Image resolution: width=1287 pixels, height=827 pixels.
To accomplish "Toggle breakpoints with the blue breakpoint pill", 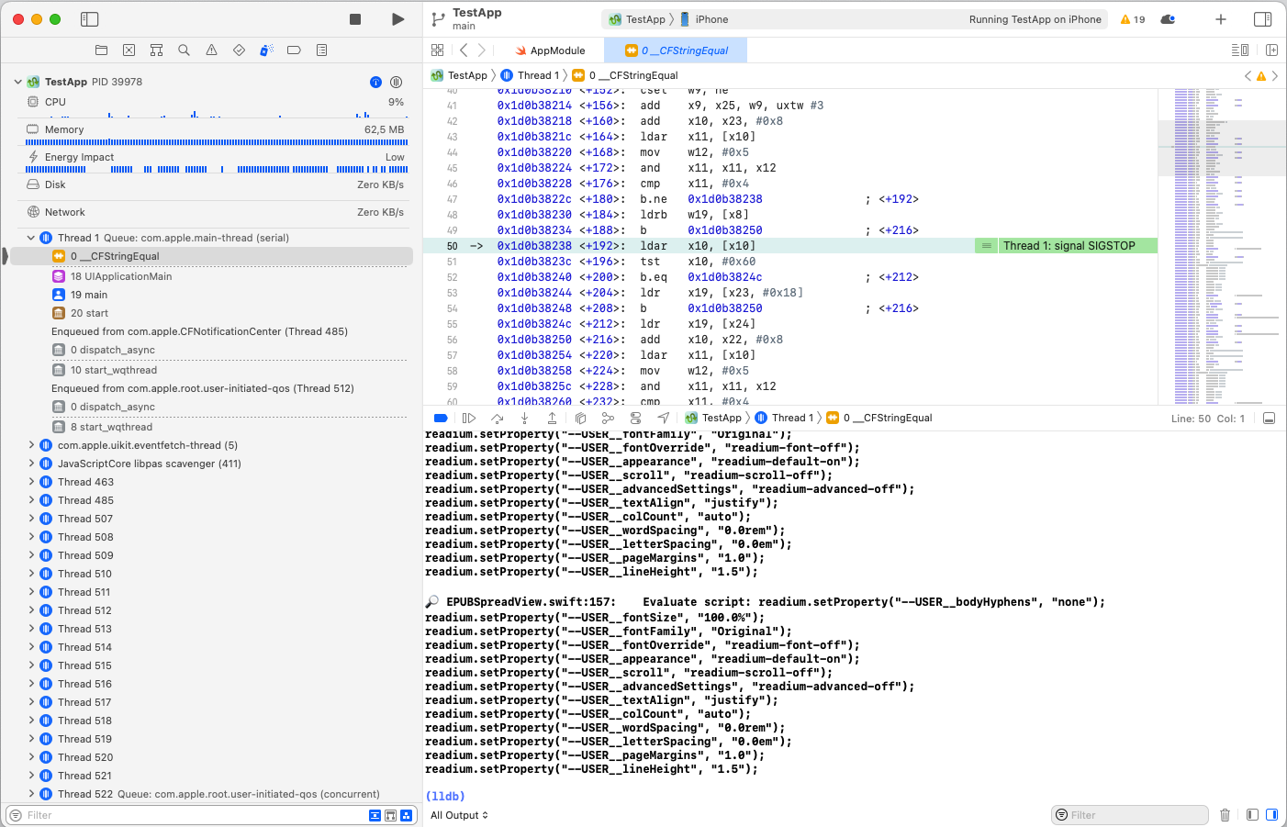I will coord(442,418).
